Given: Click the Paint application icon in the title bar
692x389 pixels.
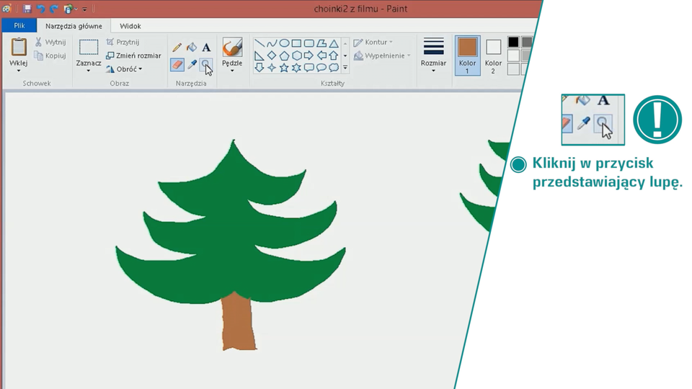Looking at the screenshot, I should (x=6, y=9).
